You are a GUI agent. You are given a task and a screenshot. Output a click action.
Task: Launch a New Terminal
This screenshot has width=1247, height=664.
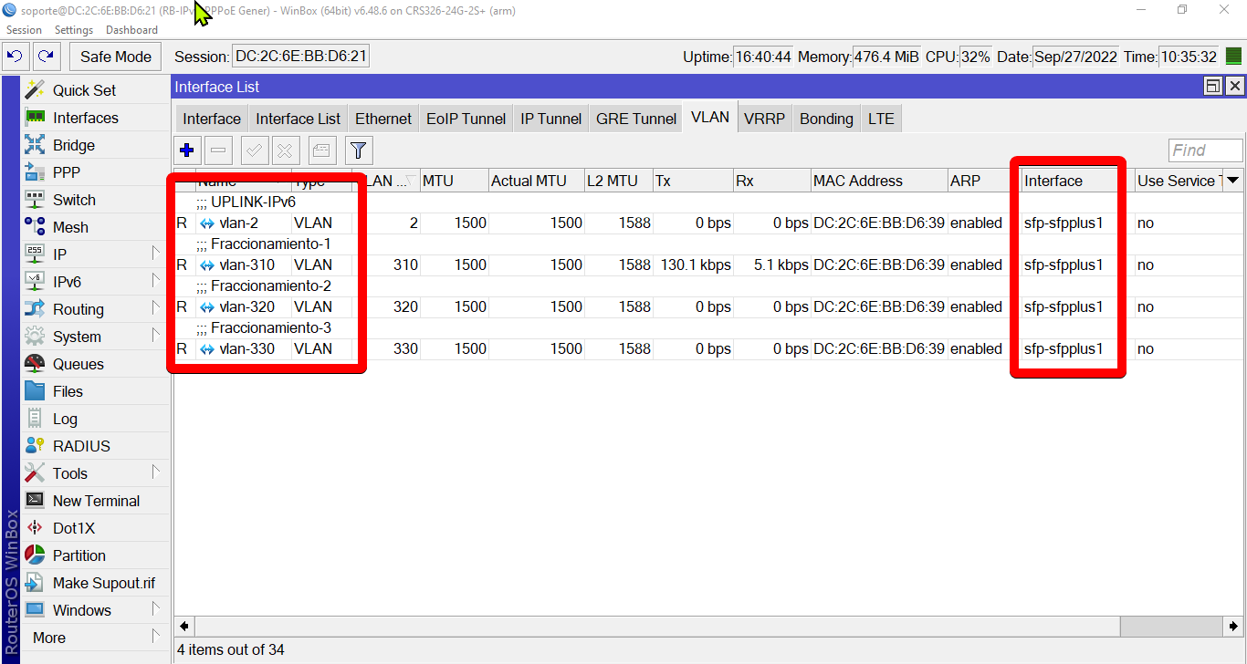96,500
